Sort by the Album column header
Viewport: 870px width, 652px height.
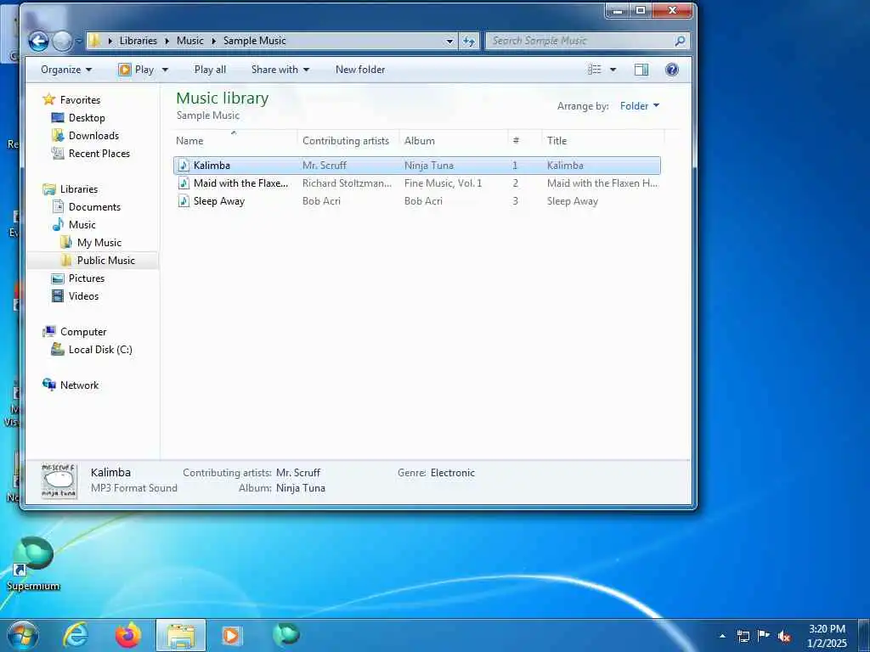[454, 141]
